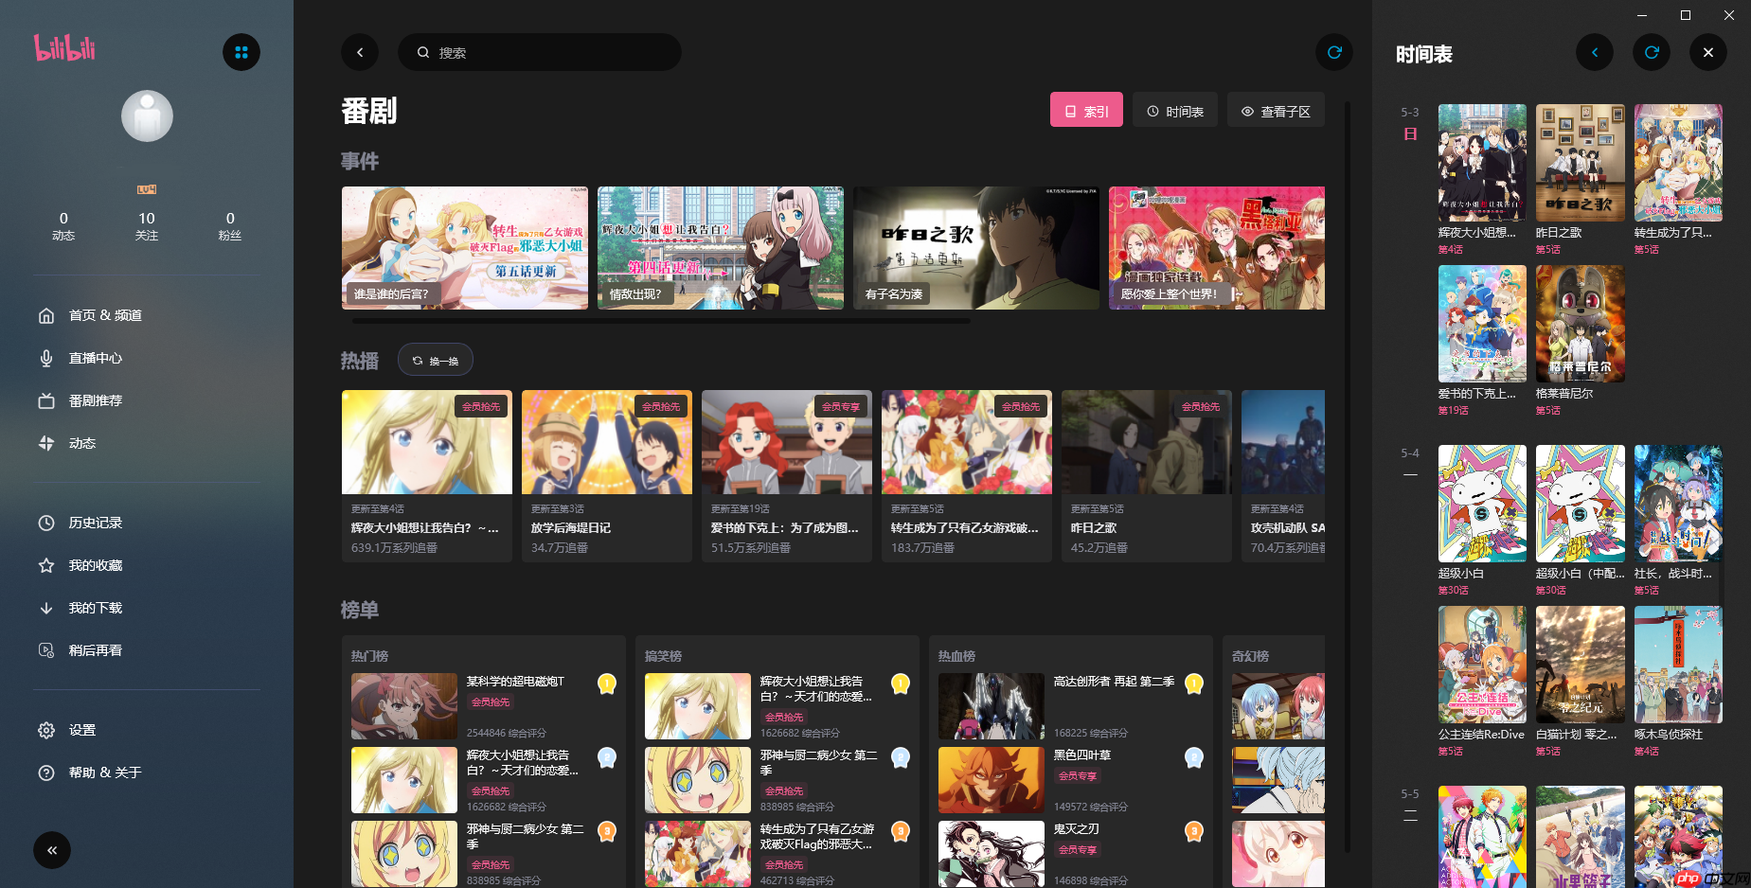Click the 10 关注 follow count
Screen dimensions: 1751x888
(x=147, y=225)
